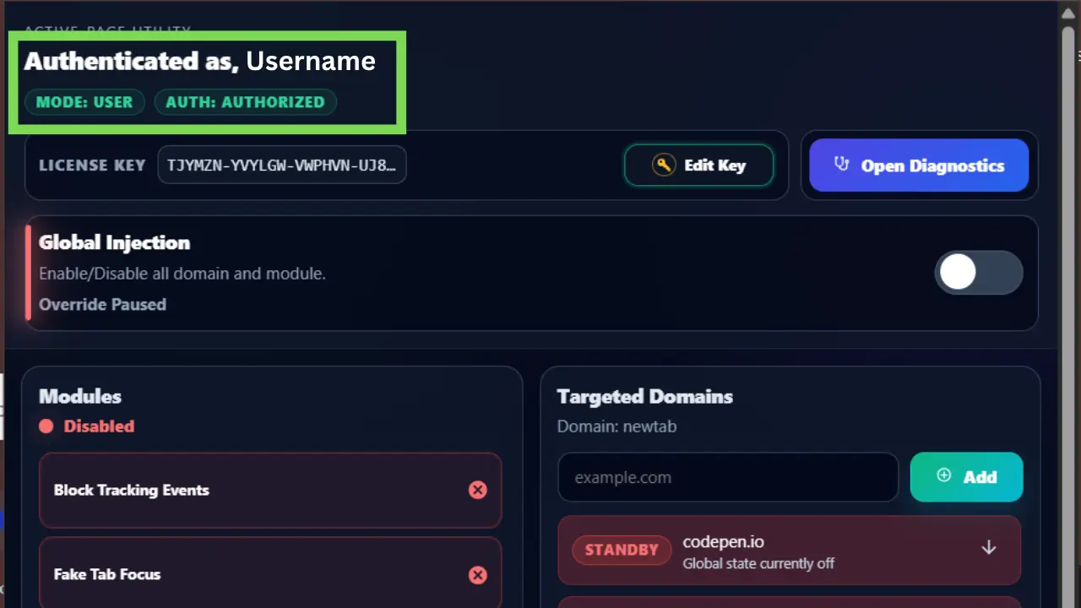Click 'Global state currently off' text
Image resolution: width=1081 pixels, height=608 pixels.
[758, 563]
